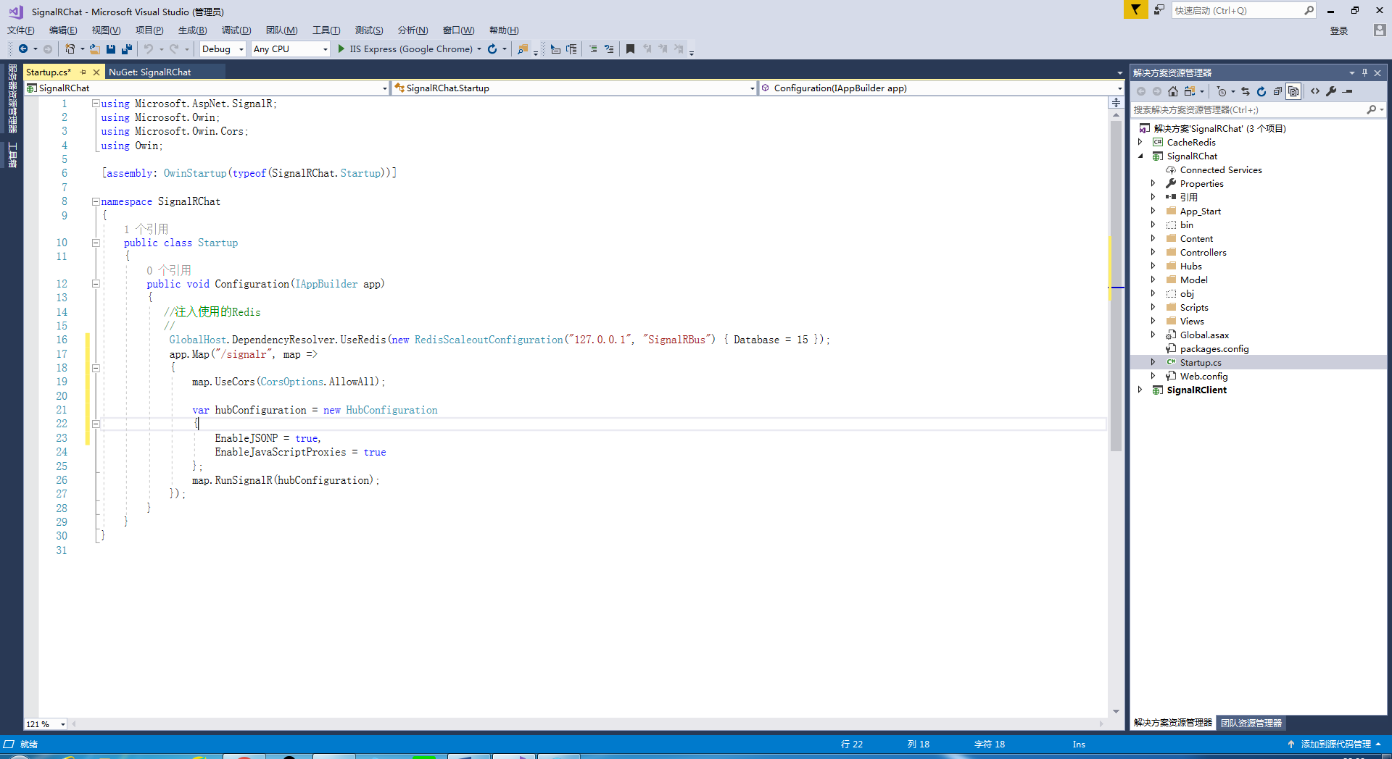The height and width of the screenshot is (759, 1392).
Task: Open Properties with the wrench icon
Action: [x=1331, y=91]
